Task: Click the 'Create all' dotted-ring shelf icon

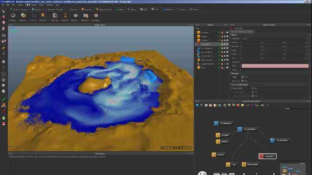Action: click(13, 15)
